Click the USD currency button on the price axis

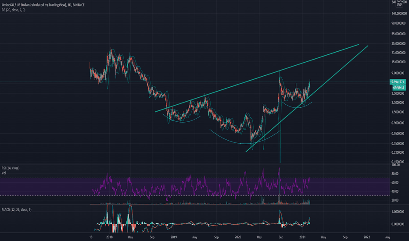[399, 4]
